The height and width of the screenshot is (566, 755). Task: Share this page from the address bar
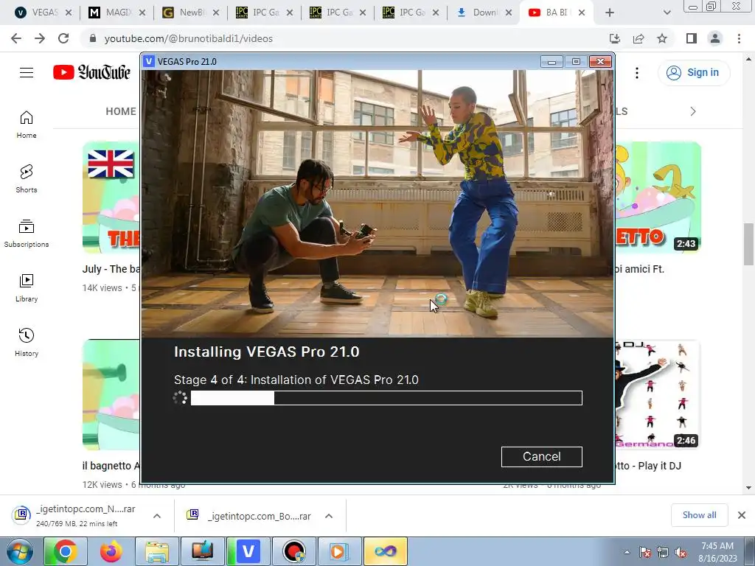[639, 38]
